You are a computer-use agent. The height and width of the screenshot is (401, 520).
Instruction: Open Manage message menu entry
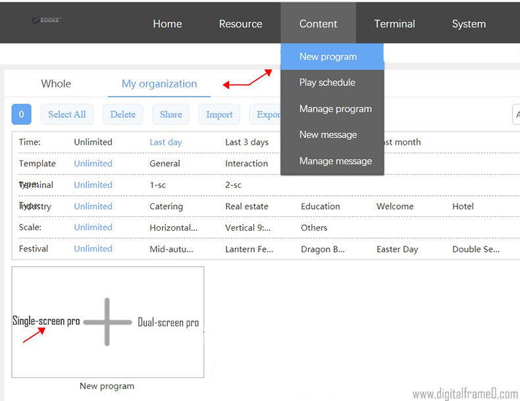pyautogui.click(x=335, y=161)
